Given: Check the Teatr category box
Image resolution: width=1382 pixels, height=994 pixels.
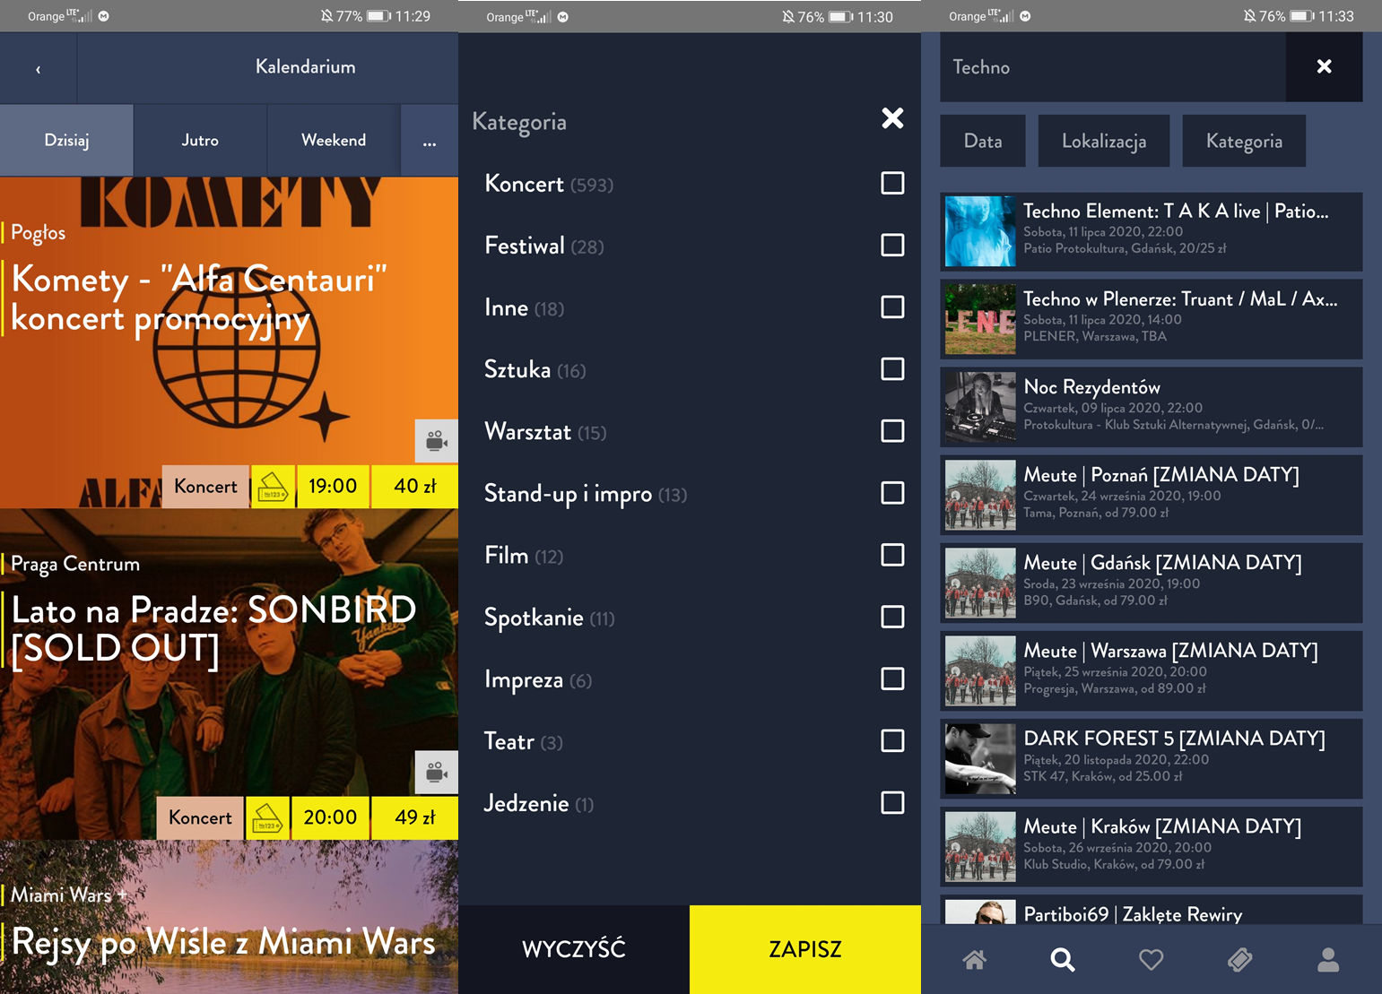Looking at the screenshot, I should (x=892, y=740).
